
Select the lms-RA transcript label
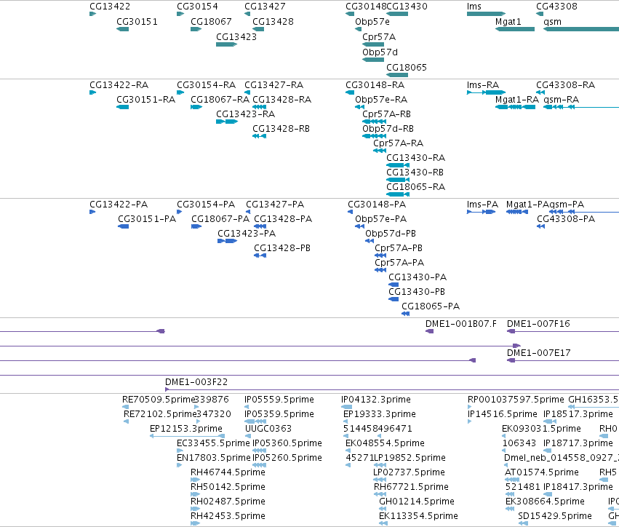(x=483, y=85)
